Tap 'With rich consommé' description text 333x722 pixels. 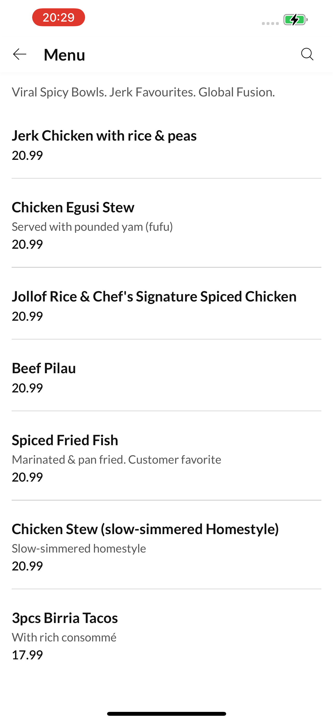click(x=64, y=637)
